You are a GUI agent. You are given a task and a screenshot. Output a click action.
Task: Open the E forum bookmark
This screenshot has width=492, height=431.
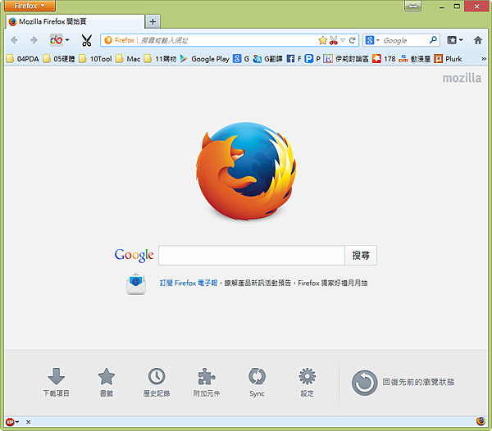click(x=346, y=59)
